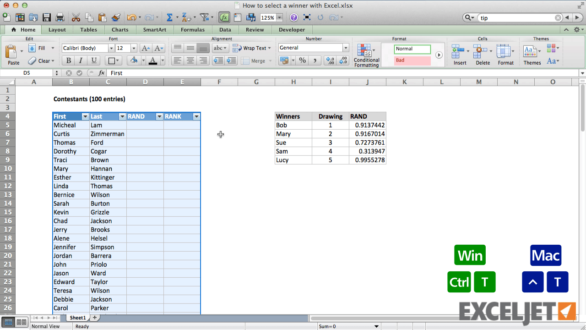Open the Formulas ribbon tab
586x330 pixels.
pos(192,29)
